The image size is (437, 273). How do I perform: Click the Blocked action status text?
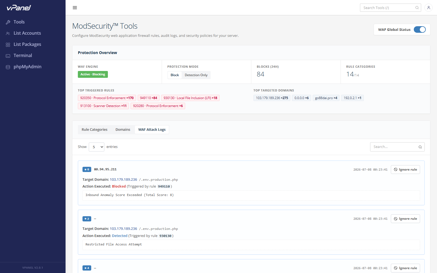[119, 186]
